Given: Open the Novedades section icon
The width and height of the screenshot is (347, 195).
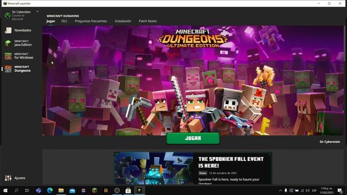Looking at the screenshot, I should click(x=8, y=30).
